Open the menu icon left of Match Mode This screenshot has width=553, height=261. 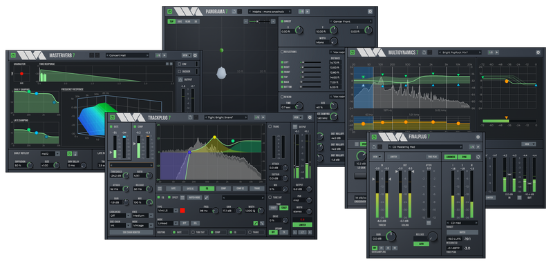(x=182, y=198)
